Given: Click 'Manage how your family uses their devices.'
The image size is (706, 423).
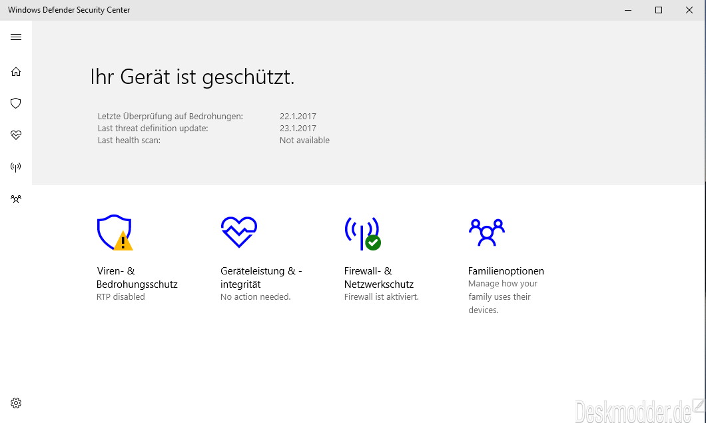Looking at the screenshot, I should [x=502, y=297].
